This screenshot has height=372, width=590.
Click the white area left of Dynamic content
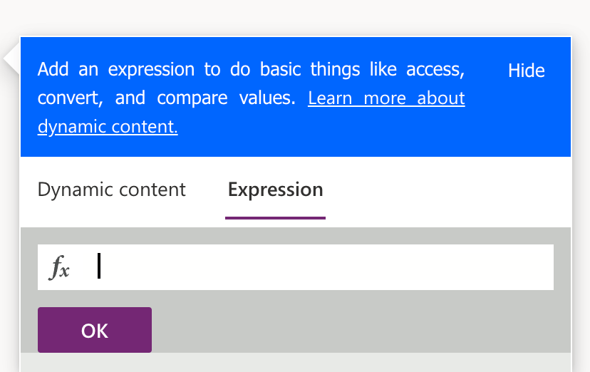click(x=29, y=190)
